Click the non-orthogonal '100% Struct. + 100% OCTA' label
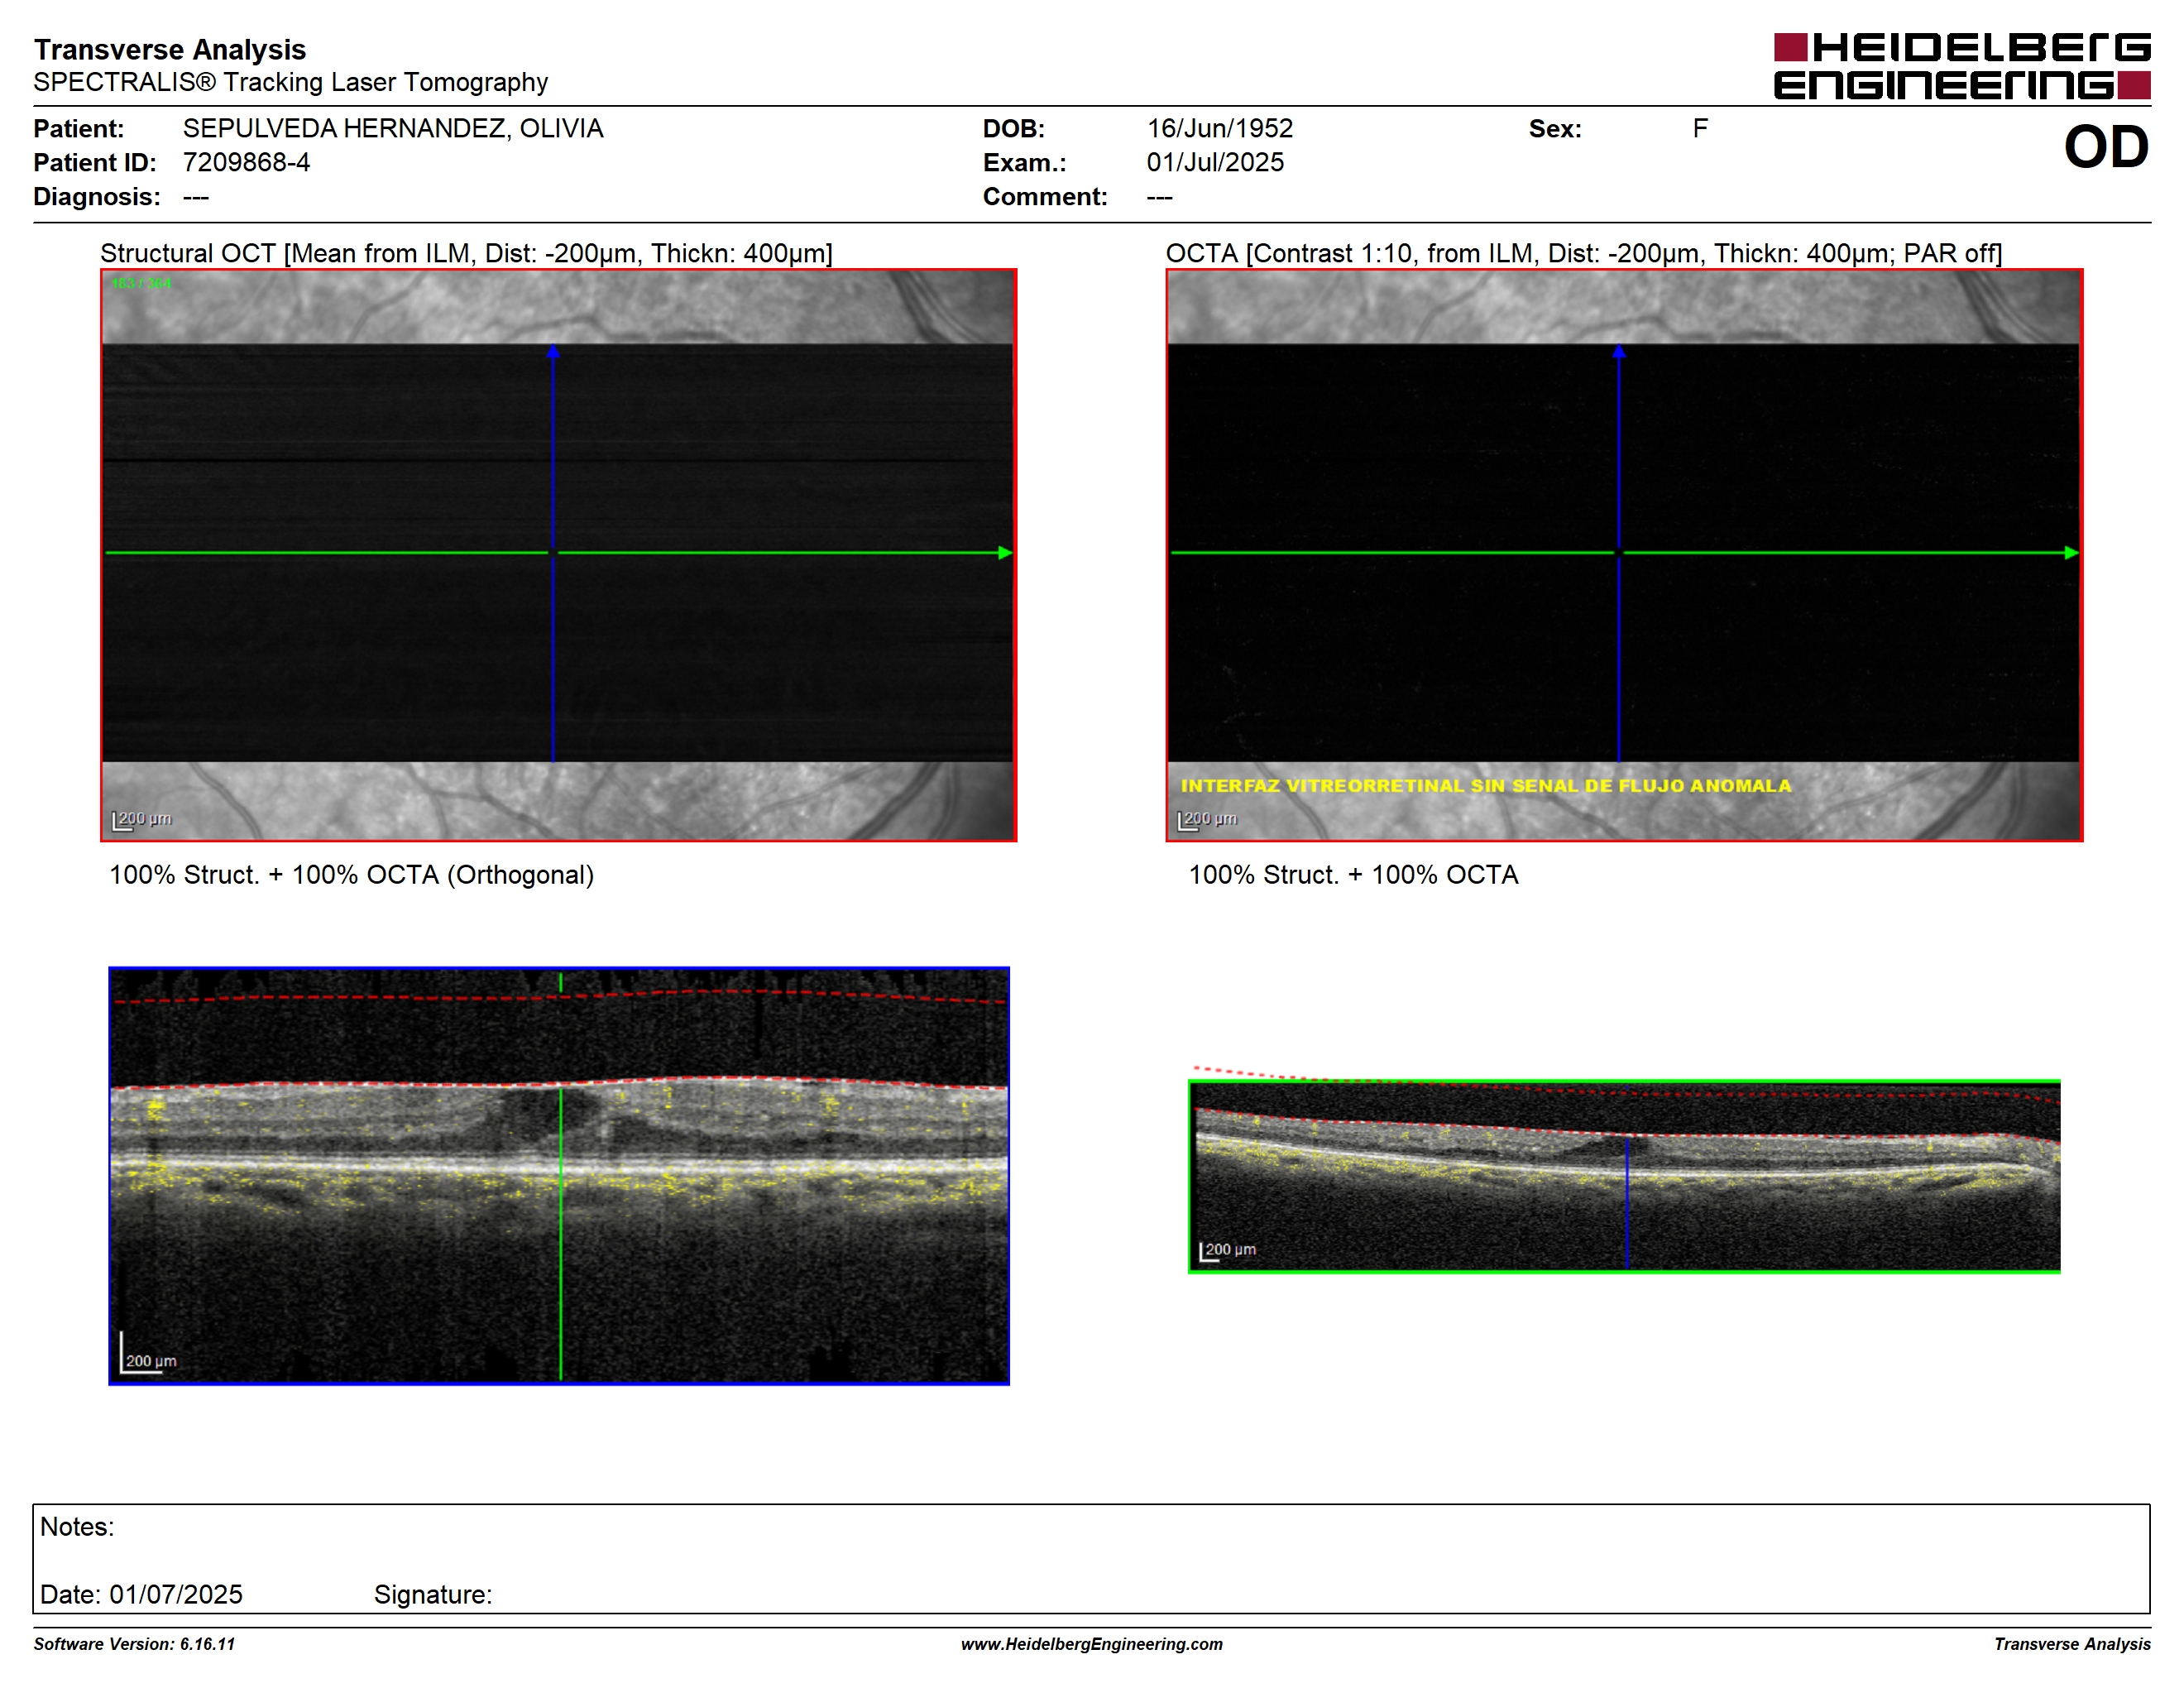 1353,875
